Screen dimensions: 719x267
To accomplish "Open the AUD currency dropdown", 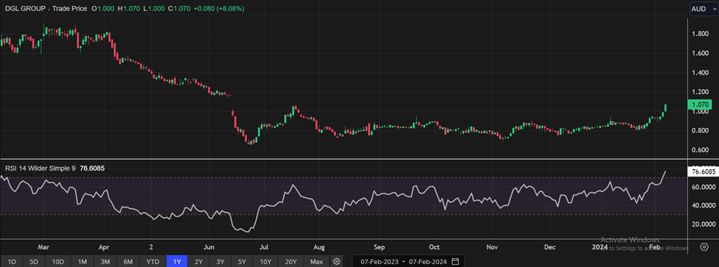I will point(704,9).
